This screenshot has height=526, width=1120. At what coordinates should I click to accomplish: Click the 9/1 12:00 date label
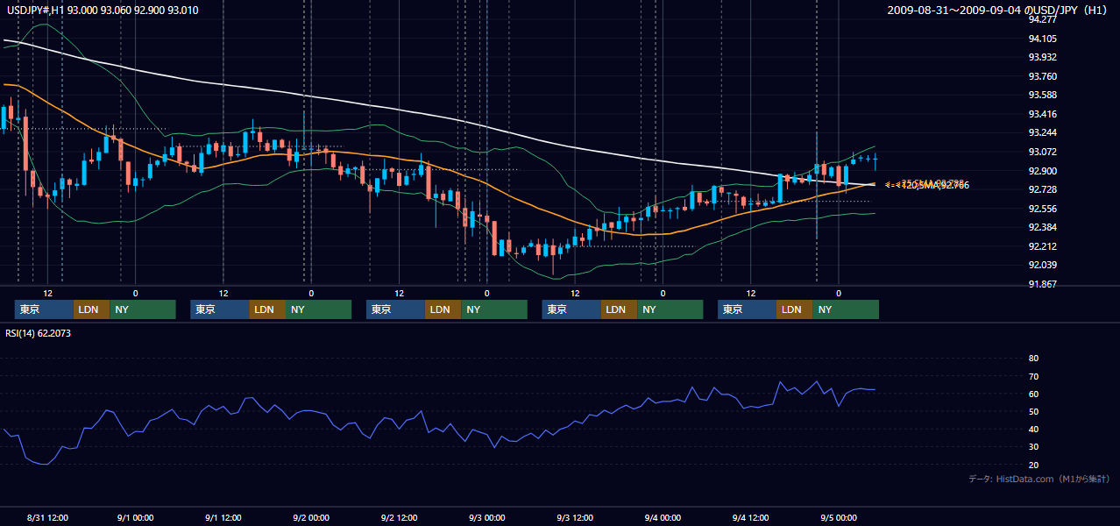[x=223, y=517]
